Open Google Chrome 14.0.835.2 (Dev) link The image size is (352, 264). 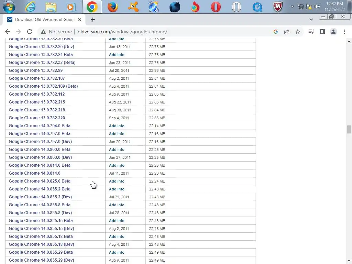tap(40, 197)
